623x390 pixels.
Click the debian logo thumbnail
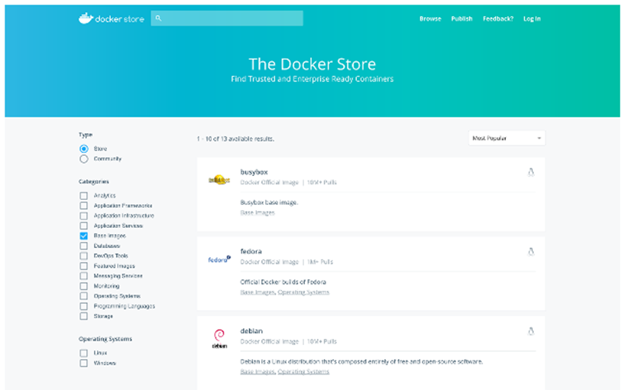point(220,339)
